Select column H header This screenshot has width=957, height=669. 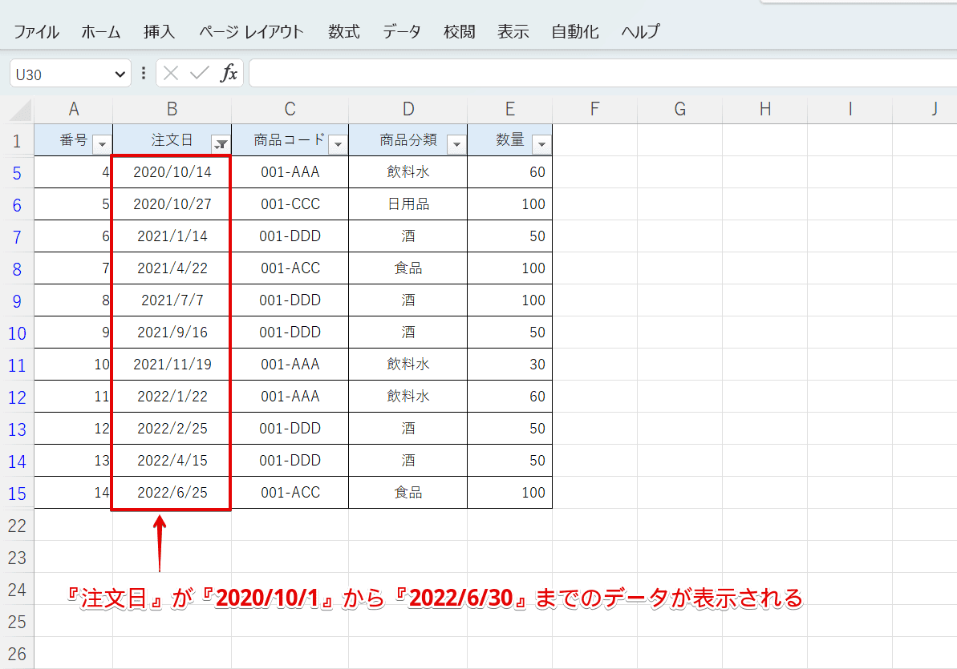click(x=764, y=109)
